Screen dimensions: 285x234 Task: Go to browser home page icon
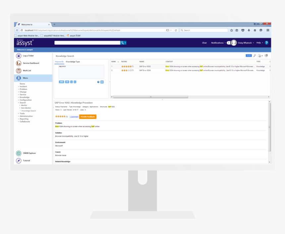coord(255,30)
